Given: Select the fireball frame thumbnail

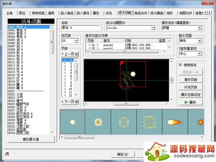Looking at the screenshot, I should click(x=175, y=122).
